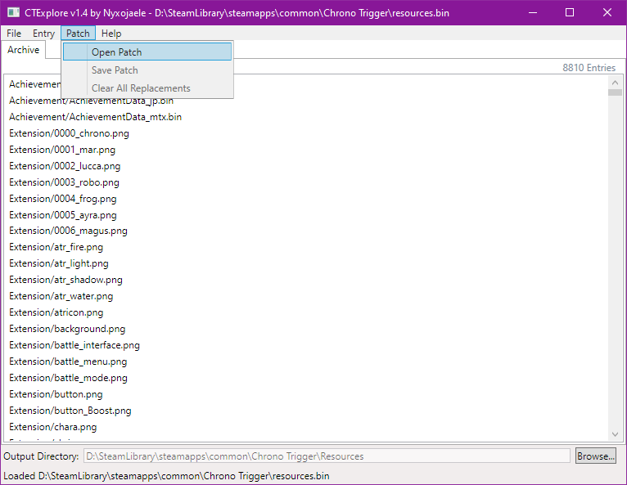This screenshot has width=627, height=485.
Task: Choose Clear All Replacements entry
Action: (147, 88)
